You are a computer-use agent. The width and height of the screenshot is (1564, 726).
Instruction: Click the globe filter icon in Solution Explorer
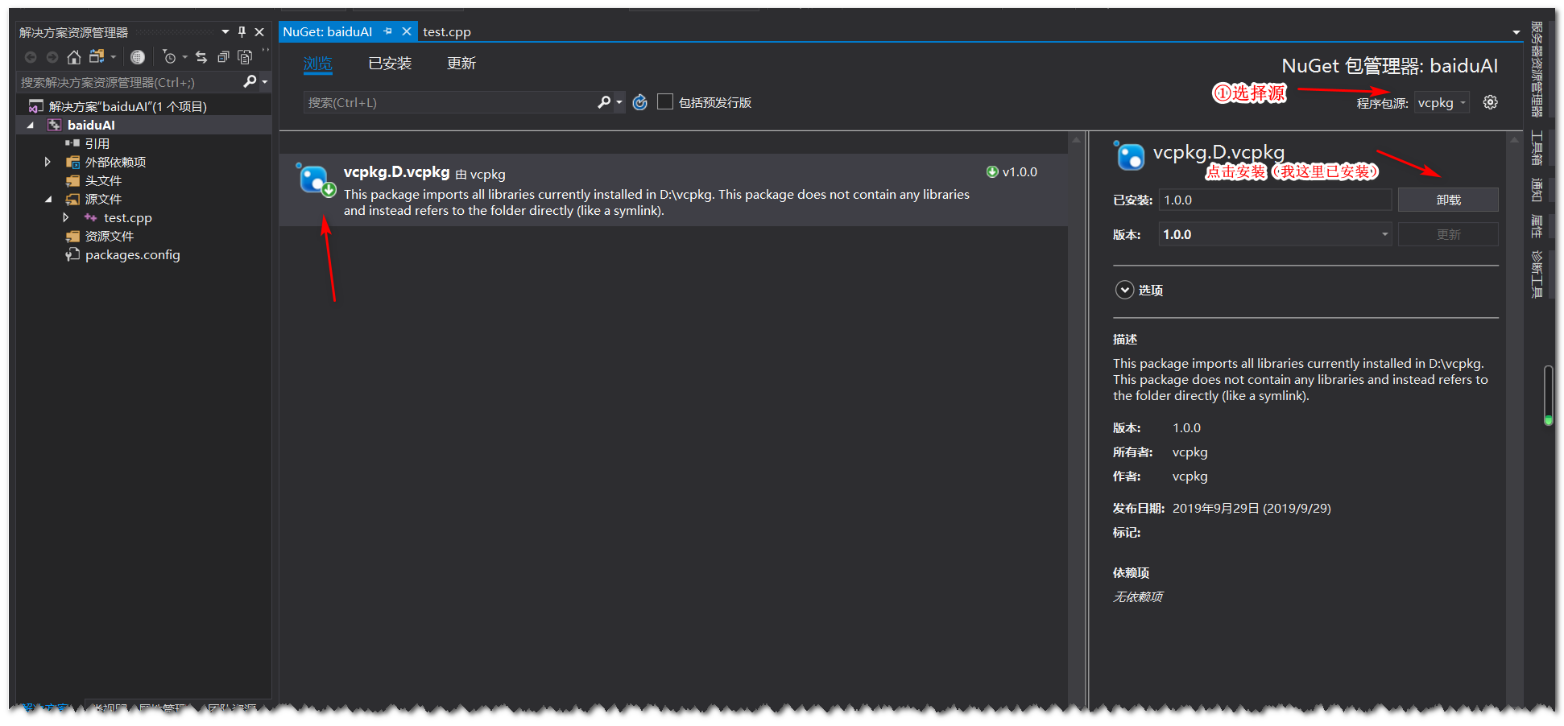point(138,57)
